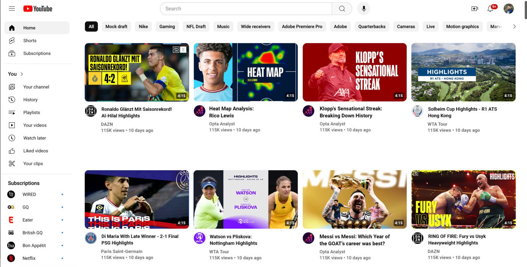Click DAZN avatar beside Ronaldo video
This screenshot has height=267, width=527.
(x=91, y=111)
